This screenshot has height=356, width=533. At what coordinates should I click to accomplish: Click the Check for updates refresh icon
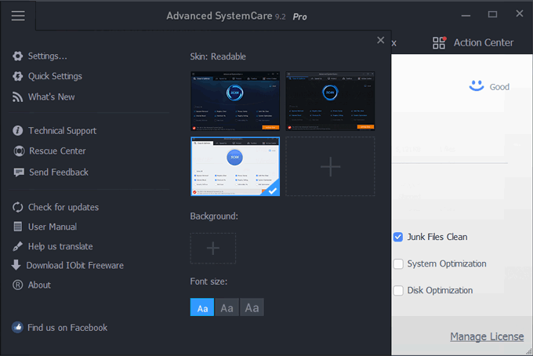click(x=18, y=207)
